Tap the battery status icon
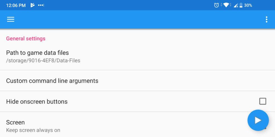 (x=241, y=5)
